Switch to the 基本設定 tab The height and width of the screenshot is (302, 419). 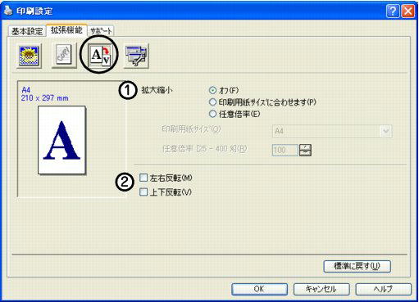coord(27,31)
